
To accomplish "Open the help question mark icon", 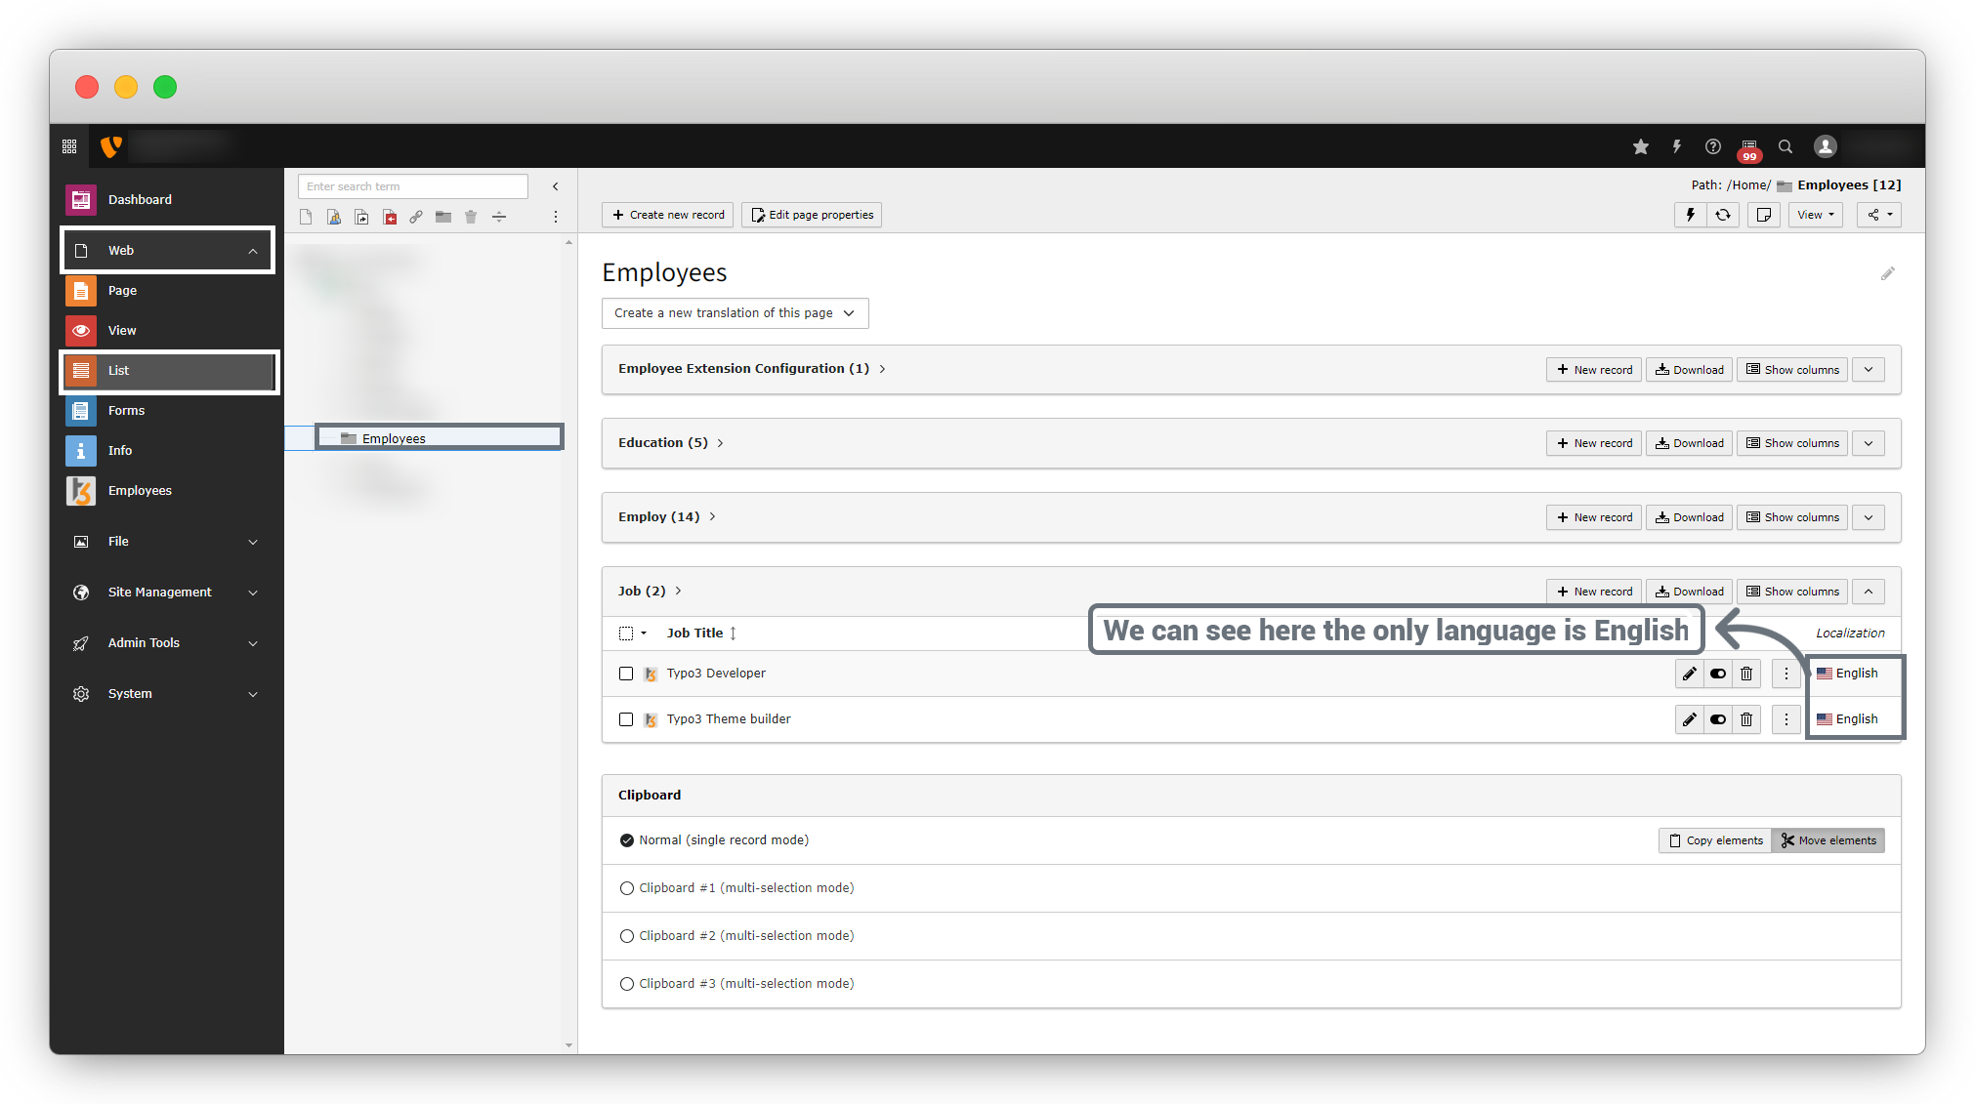I will 1713,146.
